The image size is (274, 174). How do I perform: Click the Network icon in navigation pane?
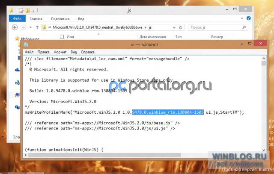[x=17, y=107]
